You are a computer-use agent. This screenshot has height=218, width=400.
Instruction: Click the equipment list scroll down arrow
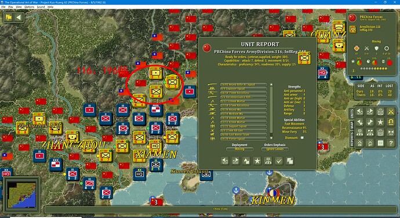tap(271, 138)
